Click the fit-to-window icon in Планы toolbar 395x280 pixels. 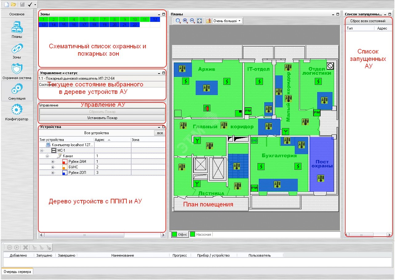click(x=199, y=21)
